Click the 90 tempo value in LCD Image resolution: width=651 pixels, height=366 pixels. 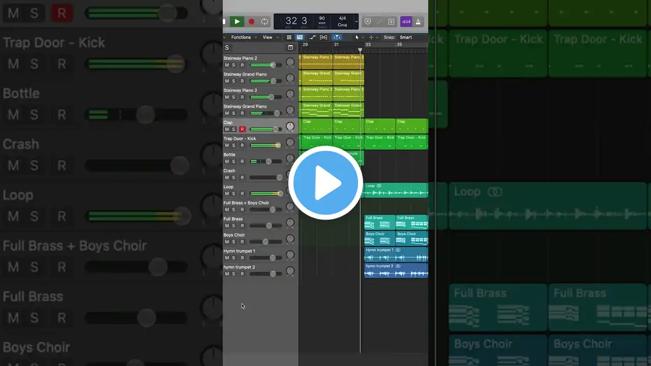coord(322,18)
